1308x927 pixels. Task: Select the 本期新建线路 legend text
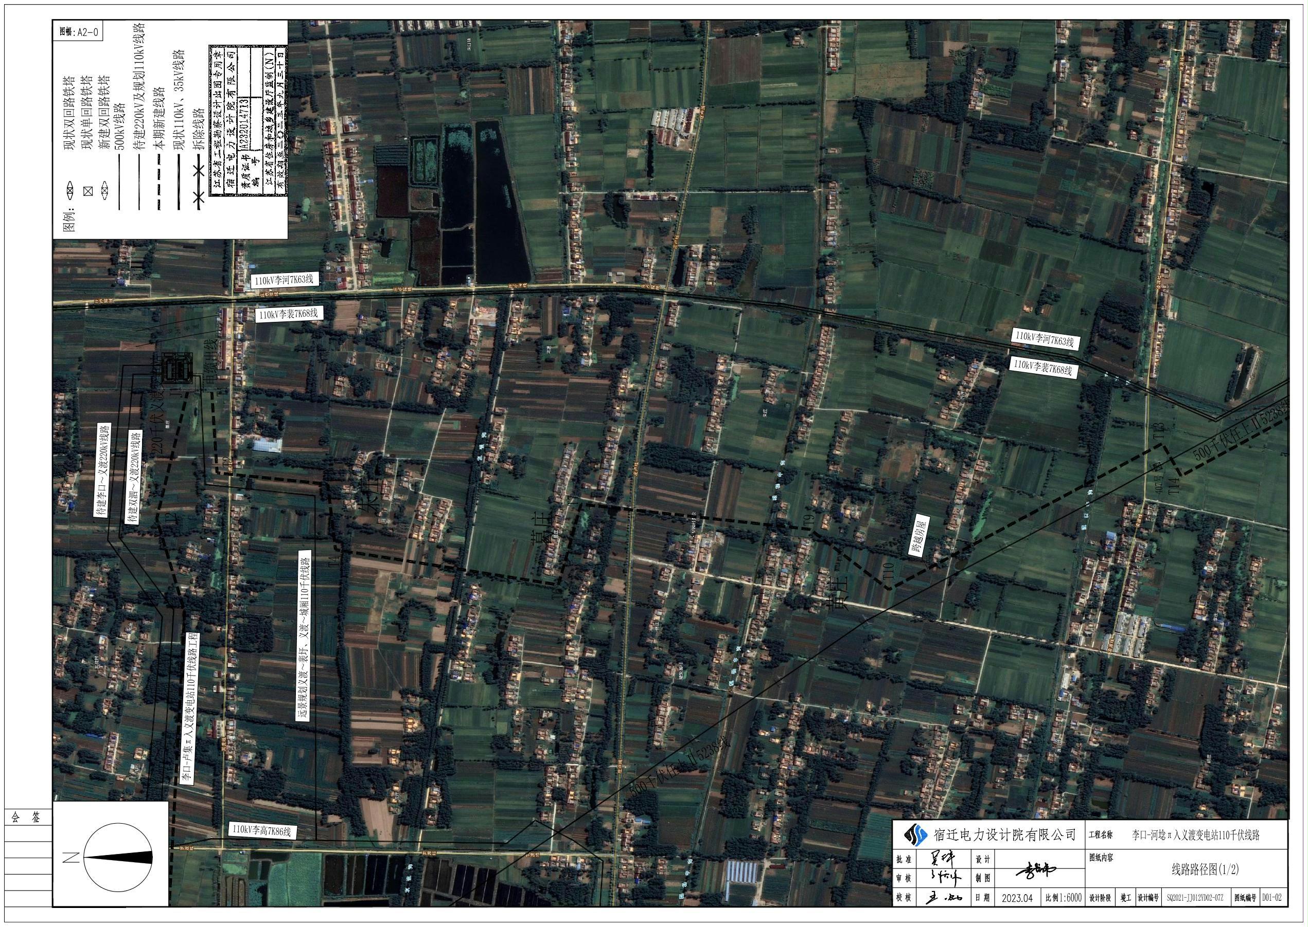[x=160, y=118]
